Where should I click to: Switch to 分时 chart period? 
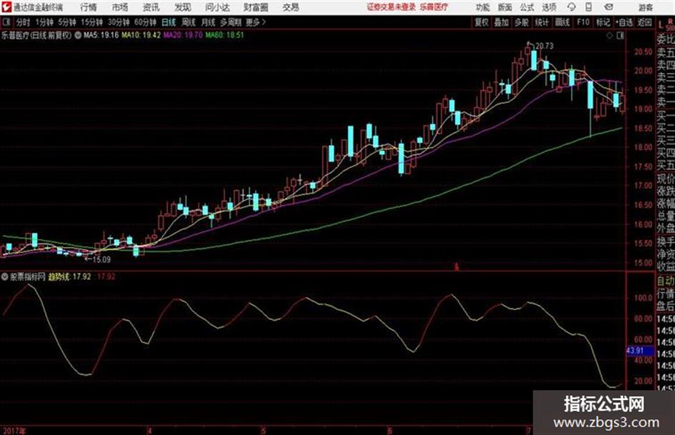pyautogui.click(x=23, y=22)
